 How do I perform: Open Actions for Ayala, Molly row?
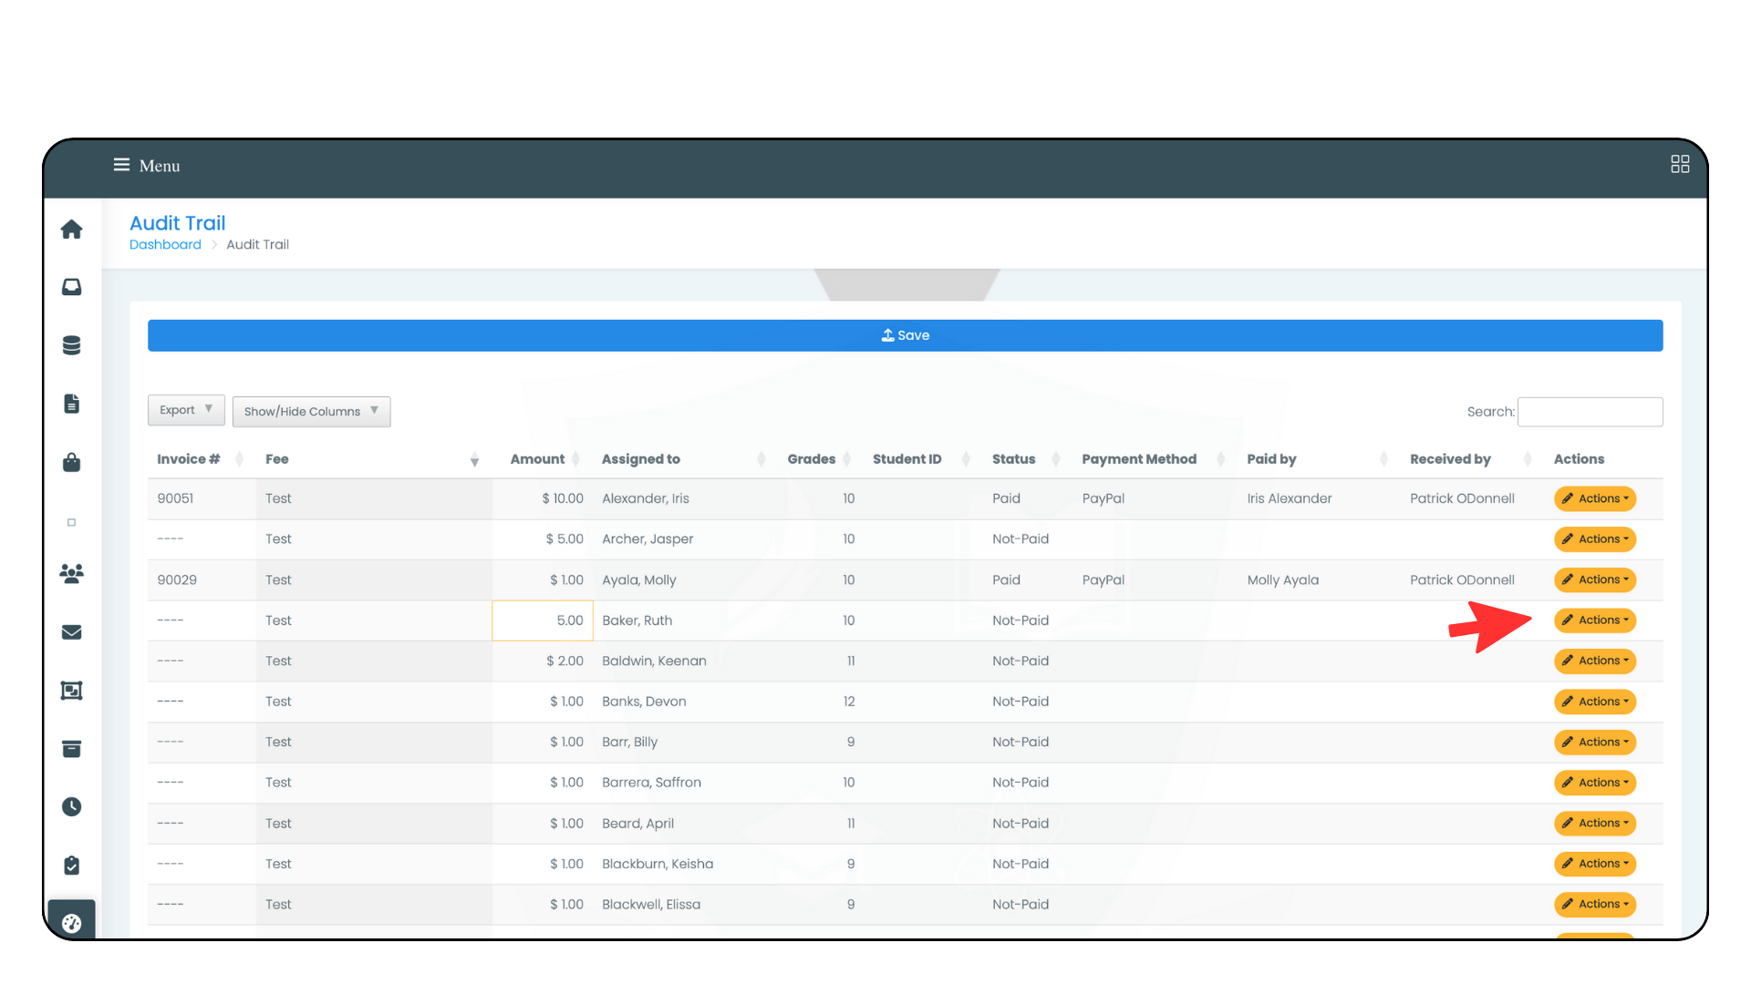[1594, 579]
